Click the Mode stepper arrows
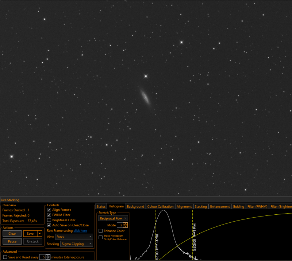 point(126,225)
